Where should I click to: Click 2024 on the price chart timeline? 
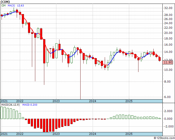tap(93, 101)
